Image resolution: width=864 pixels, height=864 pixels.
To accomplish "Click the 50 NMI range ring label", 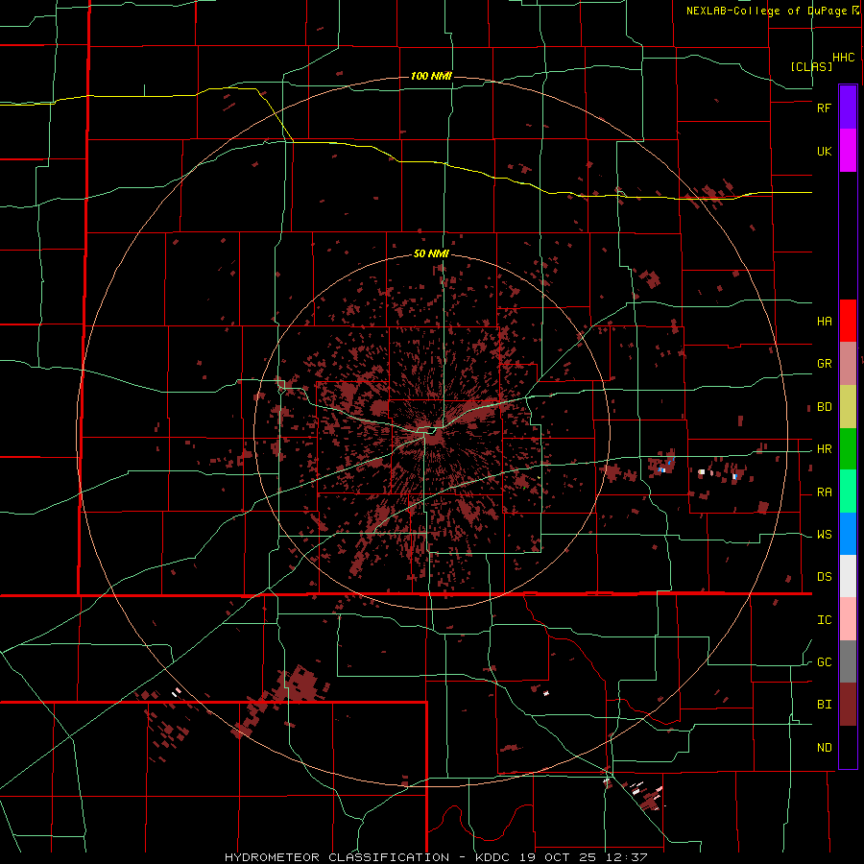I will (x=431, y=254).
